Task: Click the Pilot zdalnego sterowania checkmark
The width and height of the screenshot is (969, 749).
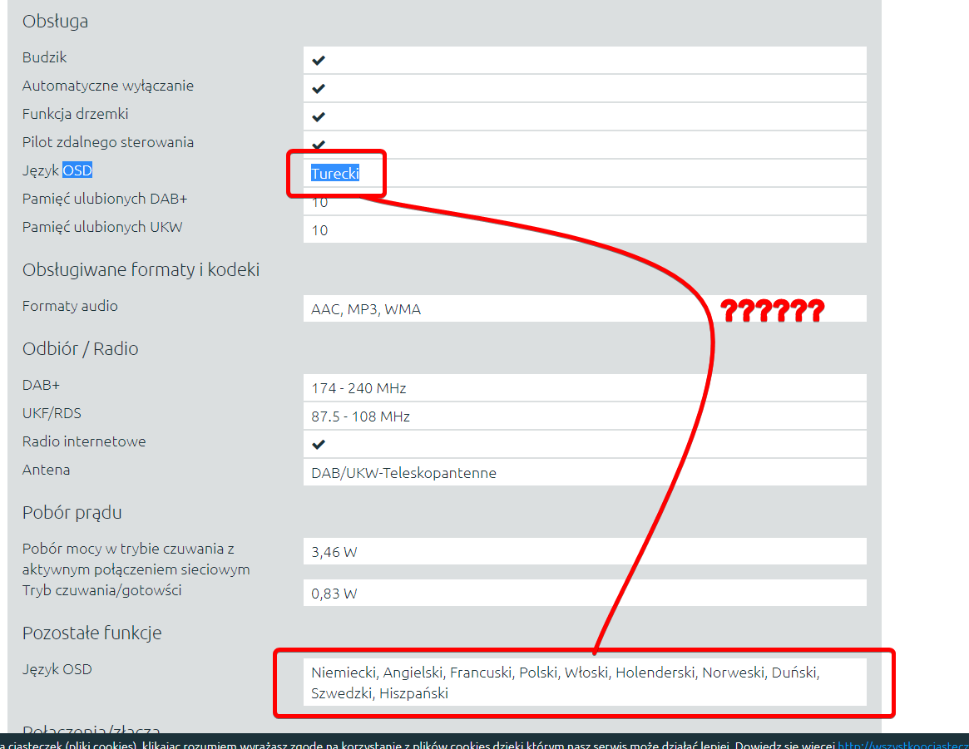Action: 319,144
